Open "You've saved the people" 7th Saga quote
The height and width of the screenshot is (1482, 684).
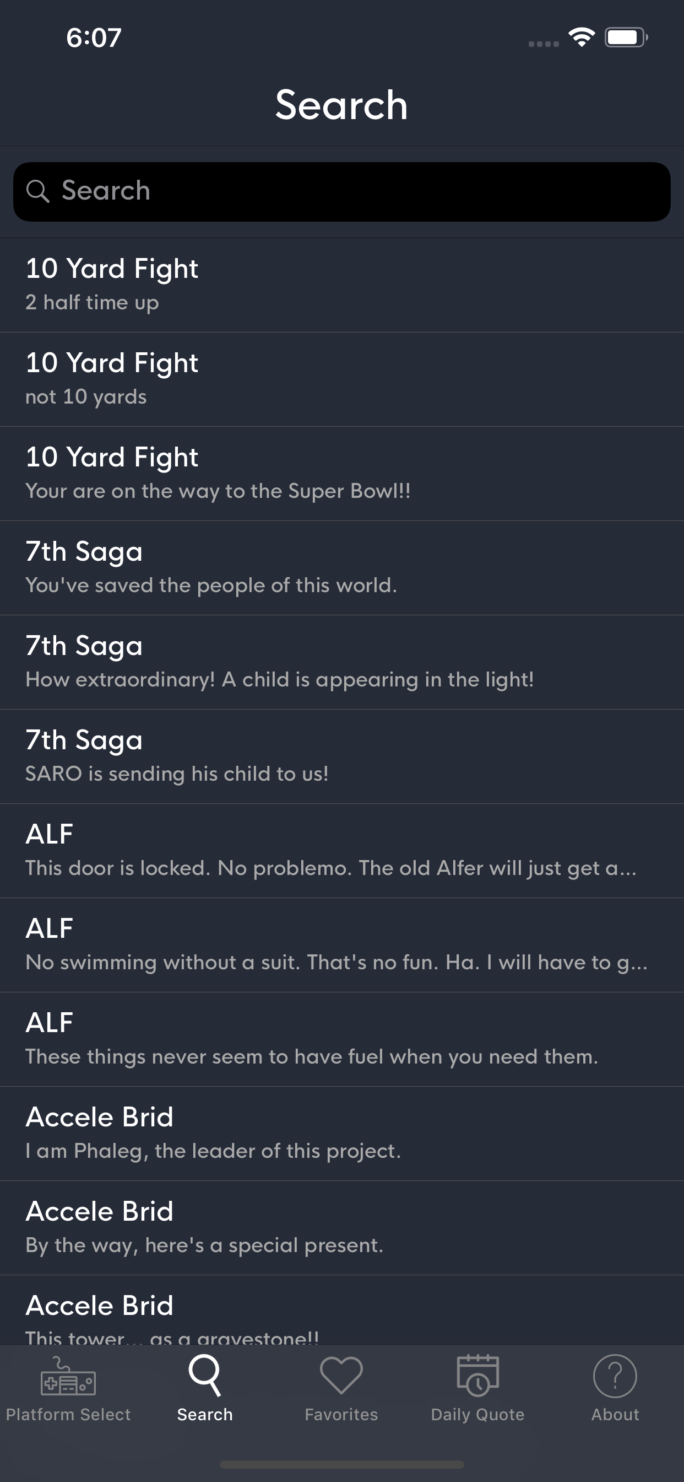point(341,568)
